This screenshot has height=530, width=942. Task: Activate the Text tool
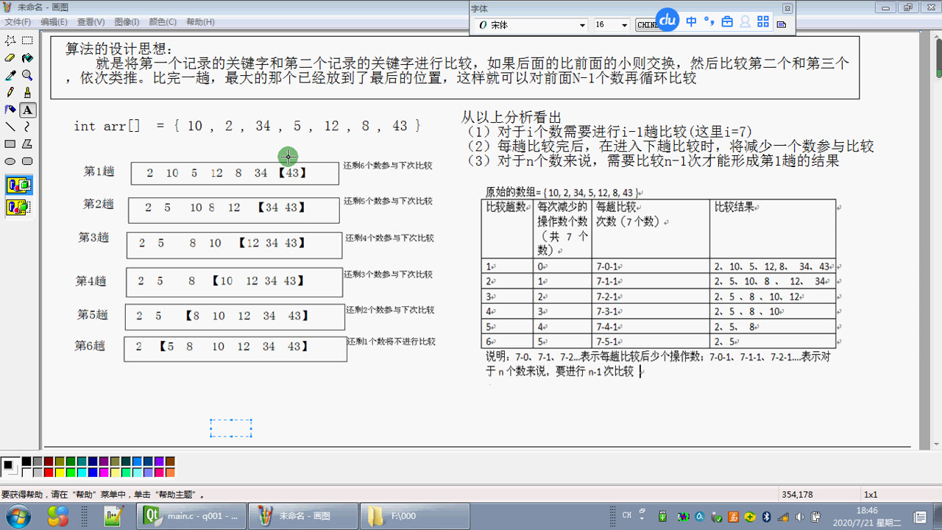(27, 110)
